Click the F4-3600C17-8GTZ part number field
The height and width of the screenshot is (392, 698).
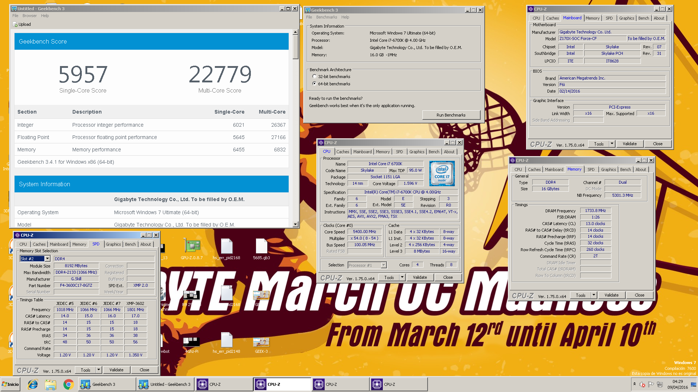(76, 286)
